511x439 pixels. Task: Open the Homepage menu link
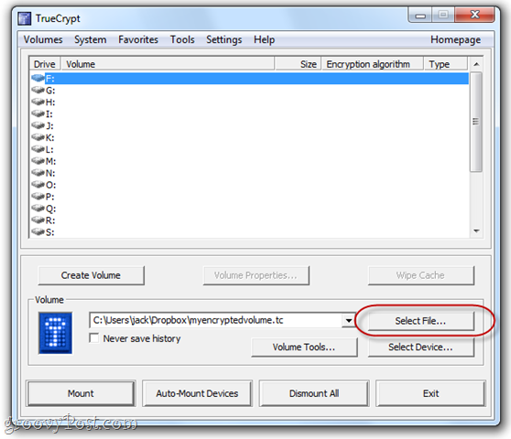[x=455, y=39]
